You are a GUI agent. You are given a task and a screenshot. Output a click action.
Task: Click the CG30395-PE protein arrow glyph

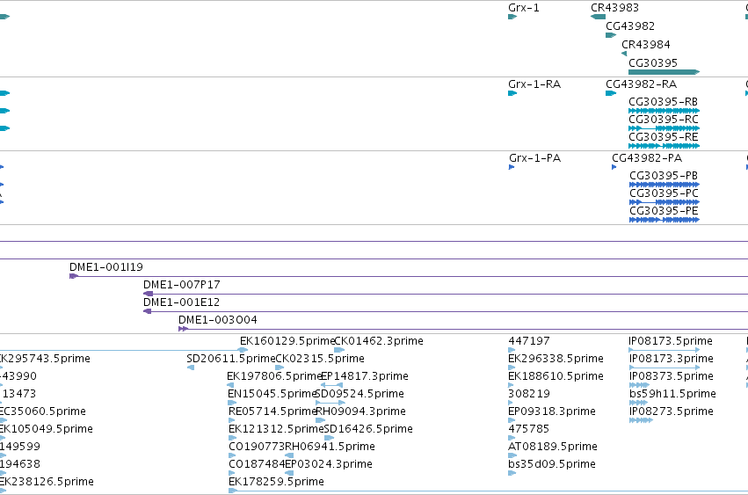tap(664, 220)
